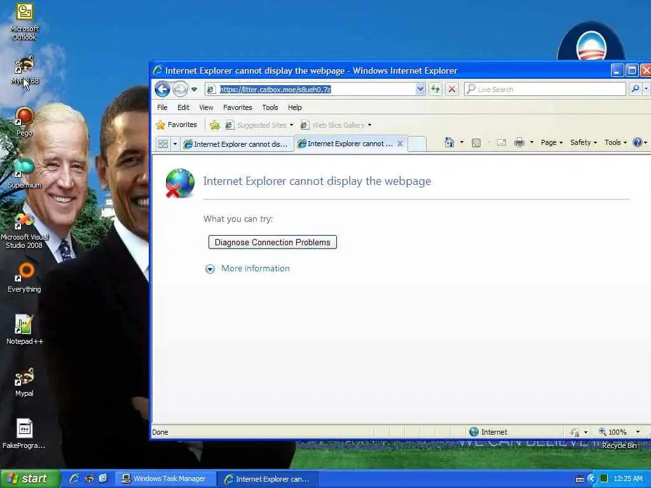Expand hidden system tray icons arrow
Screen dimensions: 651x488
[x=592, y=479]
